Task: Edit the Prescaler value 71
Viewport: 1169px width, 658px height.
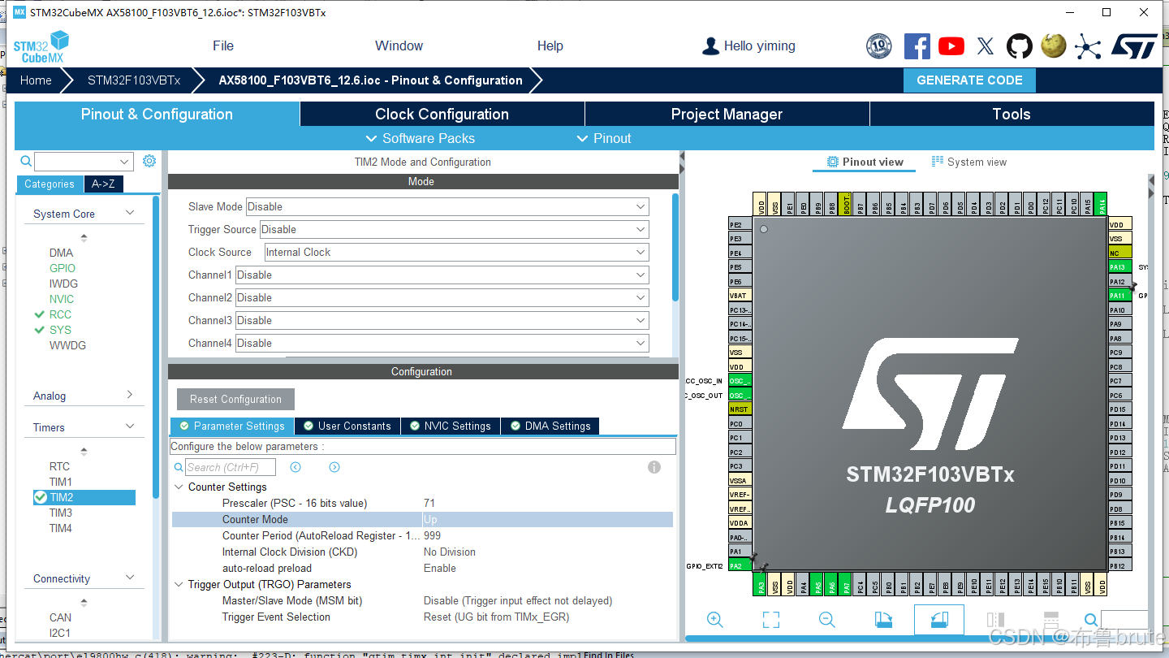Action: pyautogui.click(x=429, y=503)
